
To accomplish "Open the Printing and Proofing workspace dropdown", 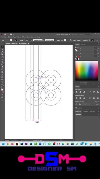I will (x=63, y=34).
